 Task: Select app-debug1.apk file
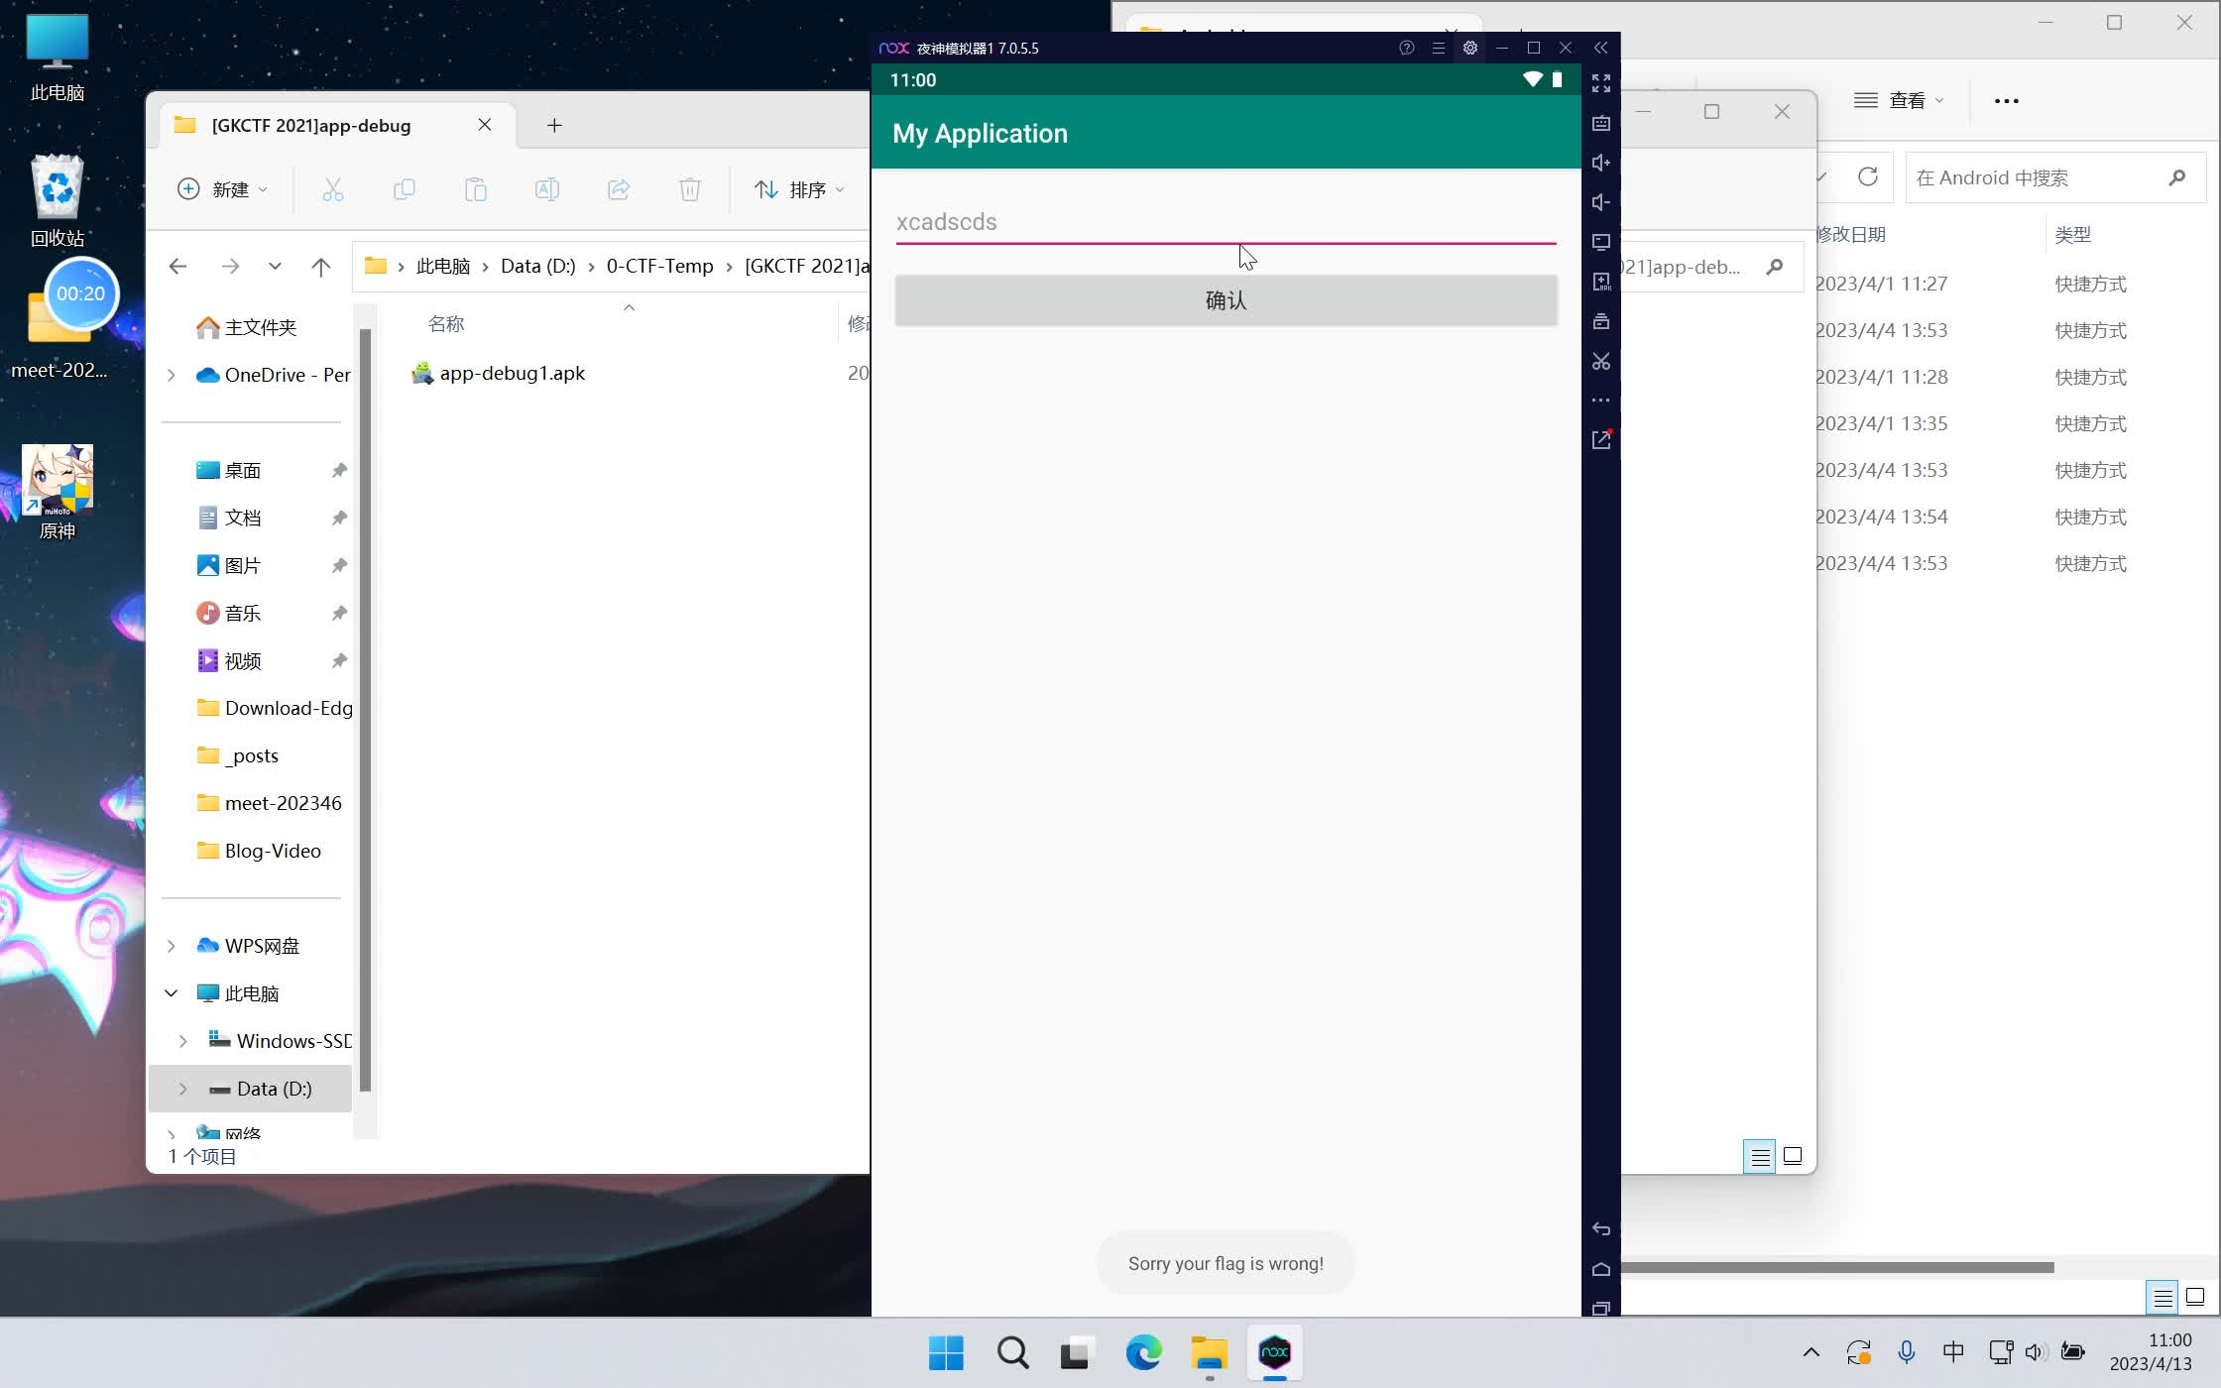pyautogui.click(x=500, y=374)
